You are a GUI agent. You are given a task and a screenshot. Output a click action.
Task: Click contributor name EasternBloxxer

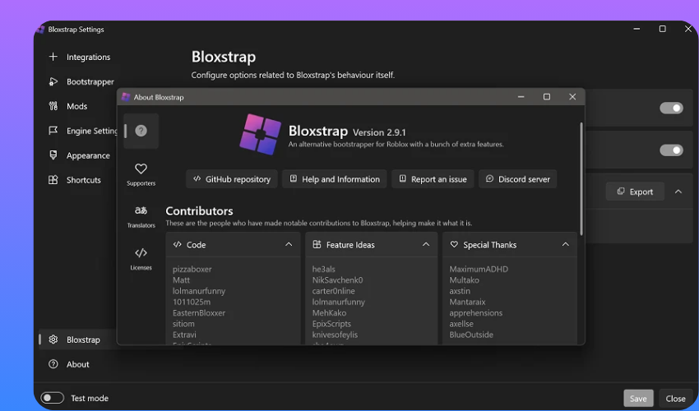pyautogui.click(x=199, y=313)
